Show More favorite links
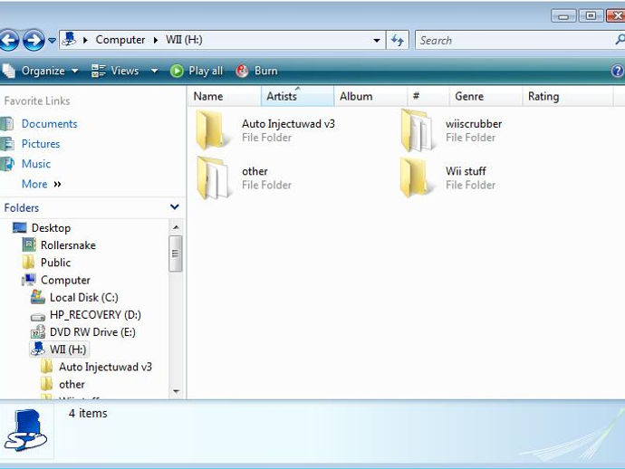Viewport: 625px width, 469px height. point(42,184)
